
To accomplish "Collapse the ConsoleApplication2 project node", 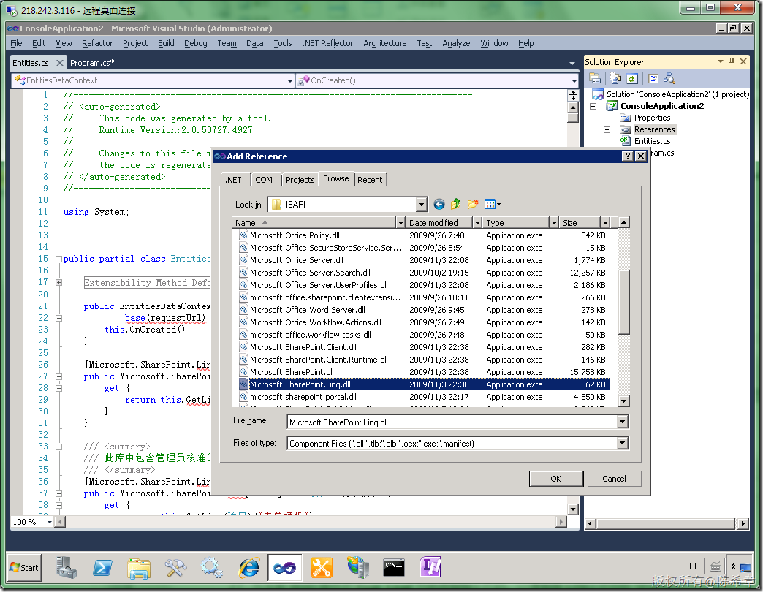I will point(593,106).
